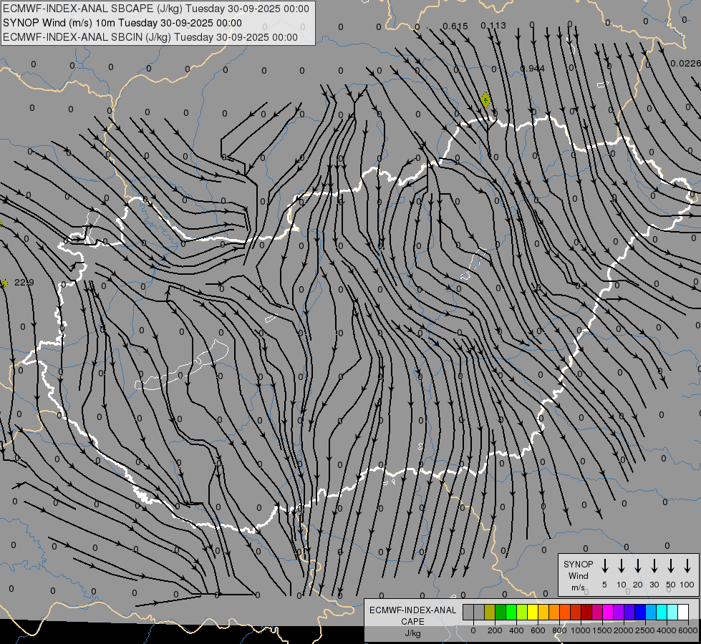Viewport: 701px width, 644px height.
Task: Click the wind arrow above the 20 label
Action: pos(638,566)
